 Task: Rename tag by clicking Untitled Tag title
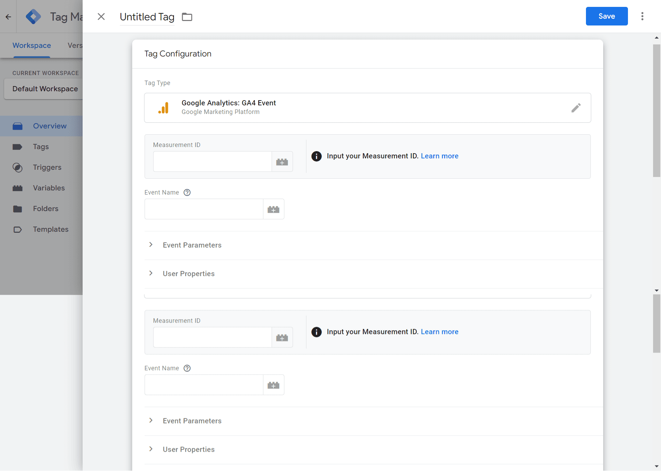pyautogui.click(x=147, y=17)
